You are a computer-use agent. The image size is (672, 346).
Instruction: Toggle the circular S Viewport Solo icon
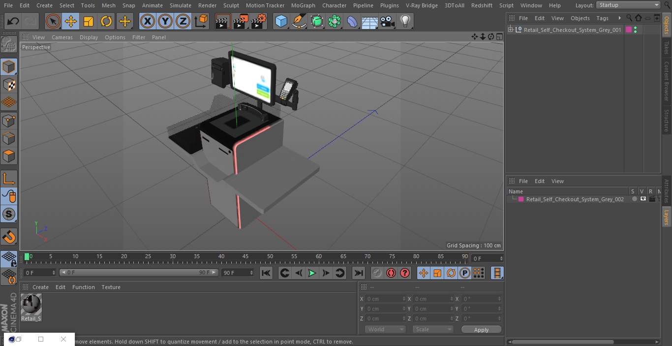point(9,214)
